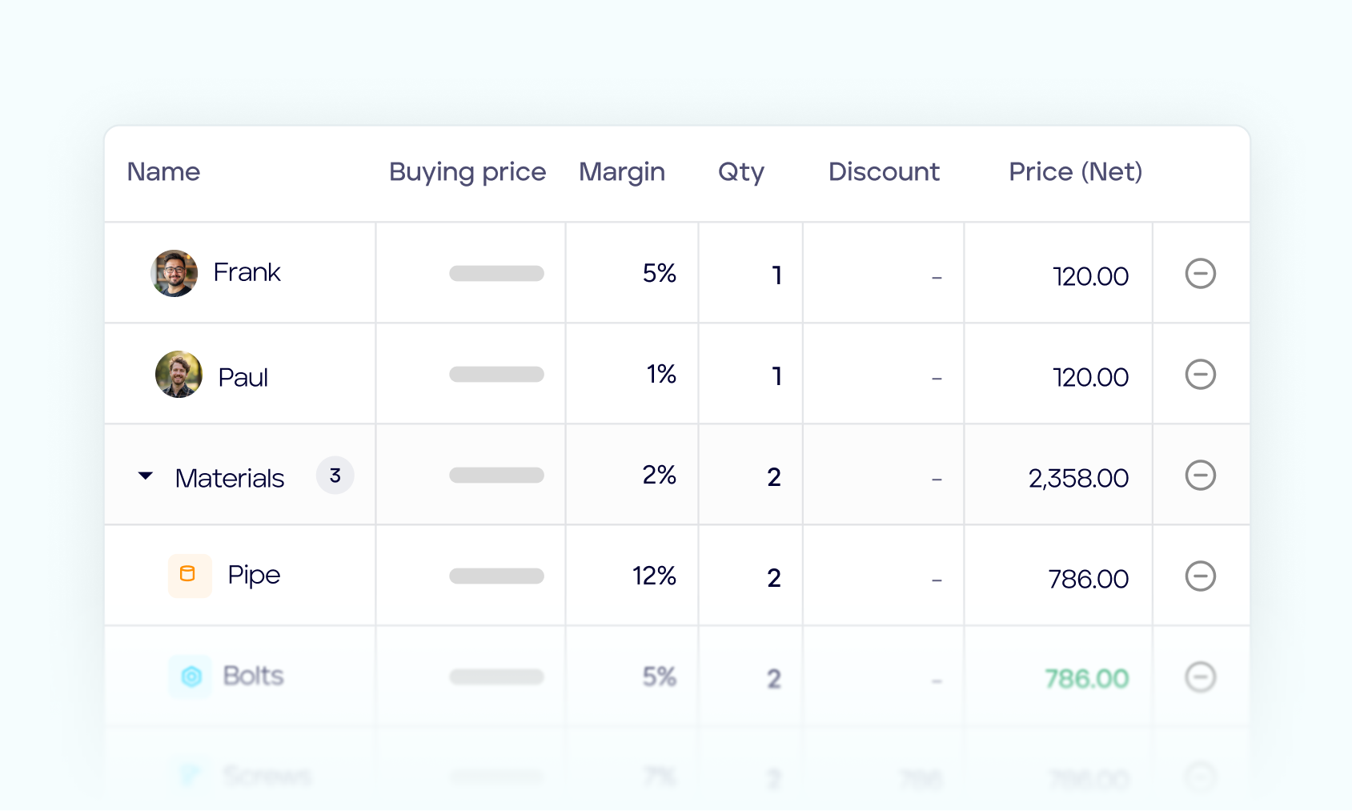The height and width of the screenshot is (811, 1352).
Task: Click Frank's avatar photo
Action: 174,274
